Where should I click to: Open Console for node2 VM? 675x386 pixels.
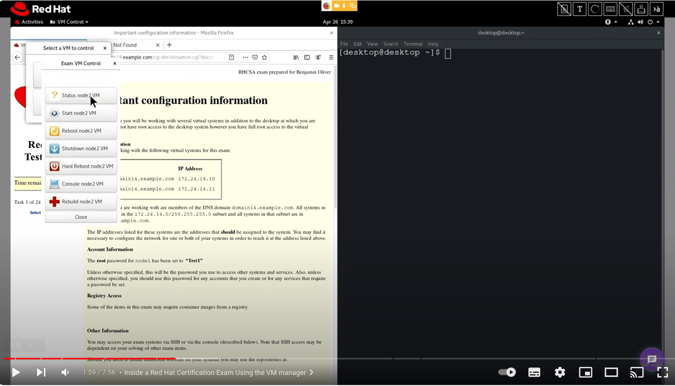tap(81, 184)
